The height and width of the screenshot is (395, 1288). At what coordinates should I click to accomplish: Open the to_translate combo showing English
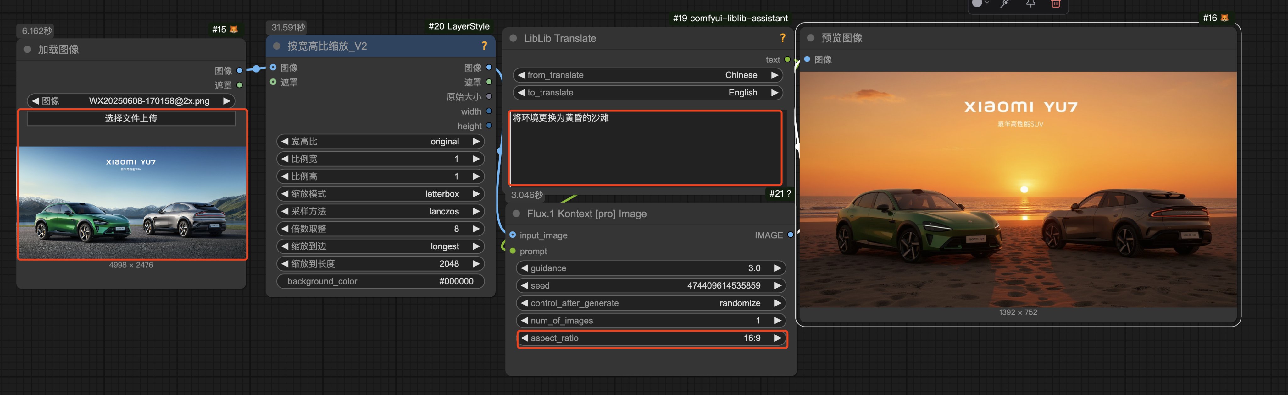point(648,92)
